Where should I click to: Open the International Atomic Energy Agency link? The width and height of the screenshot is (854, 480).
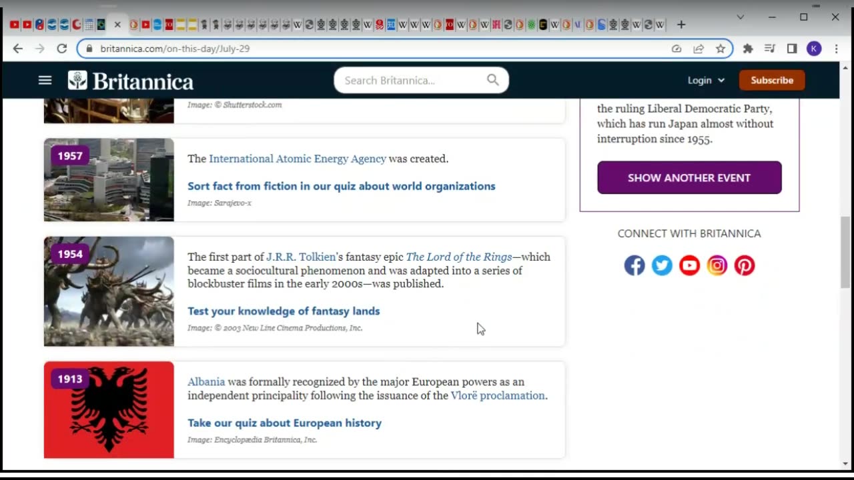[x=298, y=159]
